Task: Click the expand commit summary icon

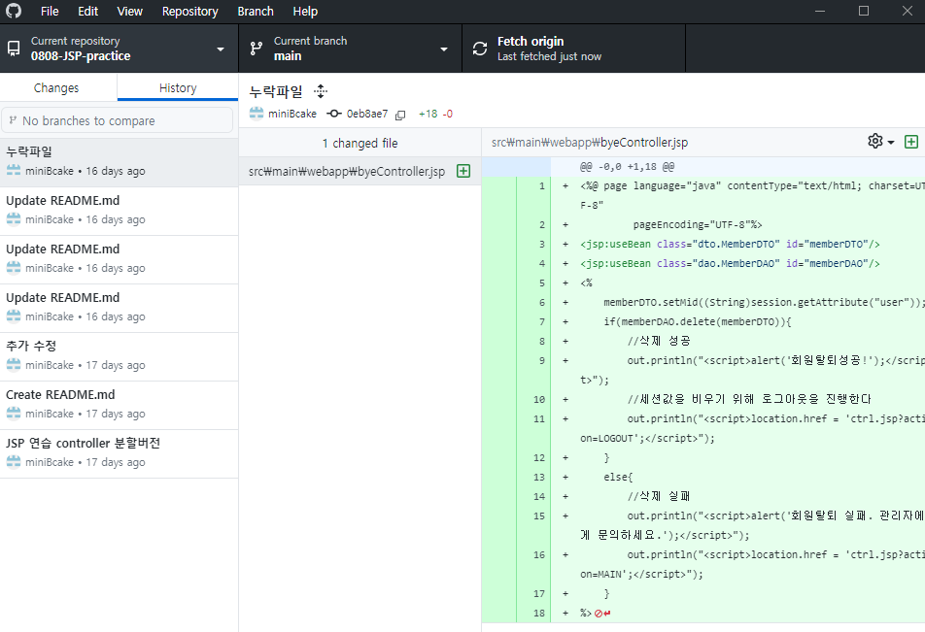Action: coord(321,91)
